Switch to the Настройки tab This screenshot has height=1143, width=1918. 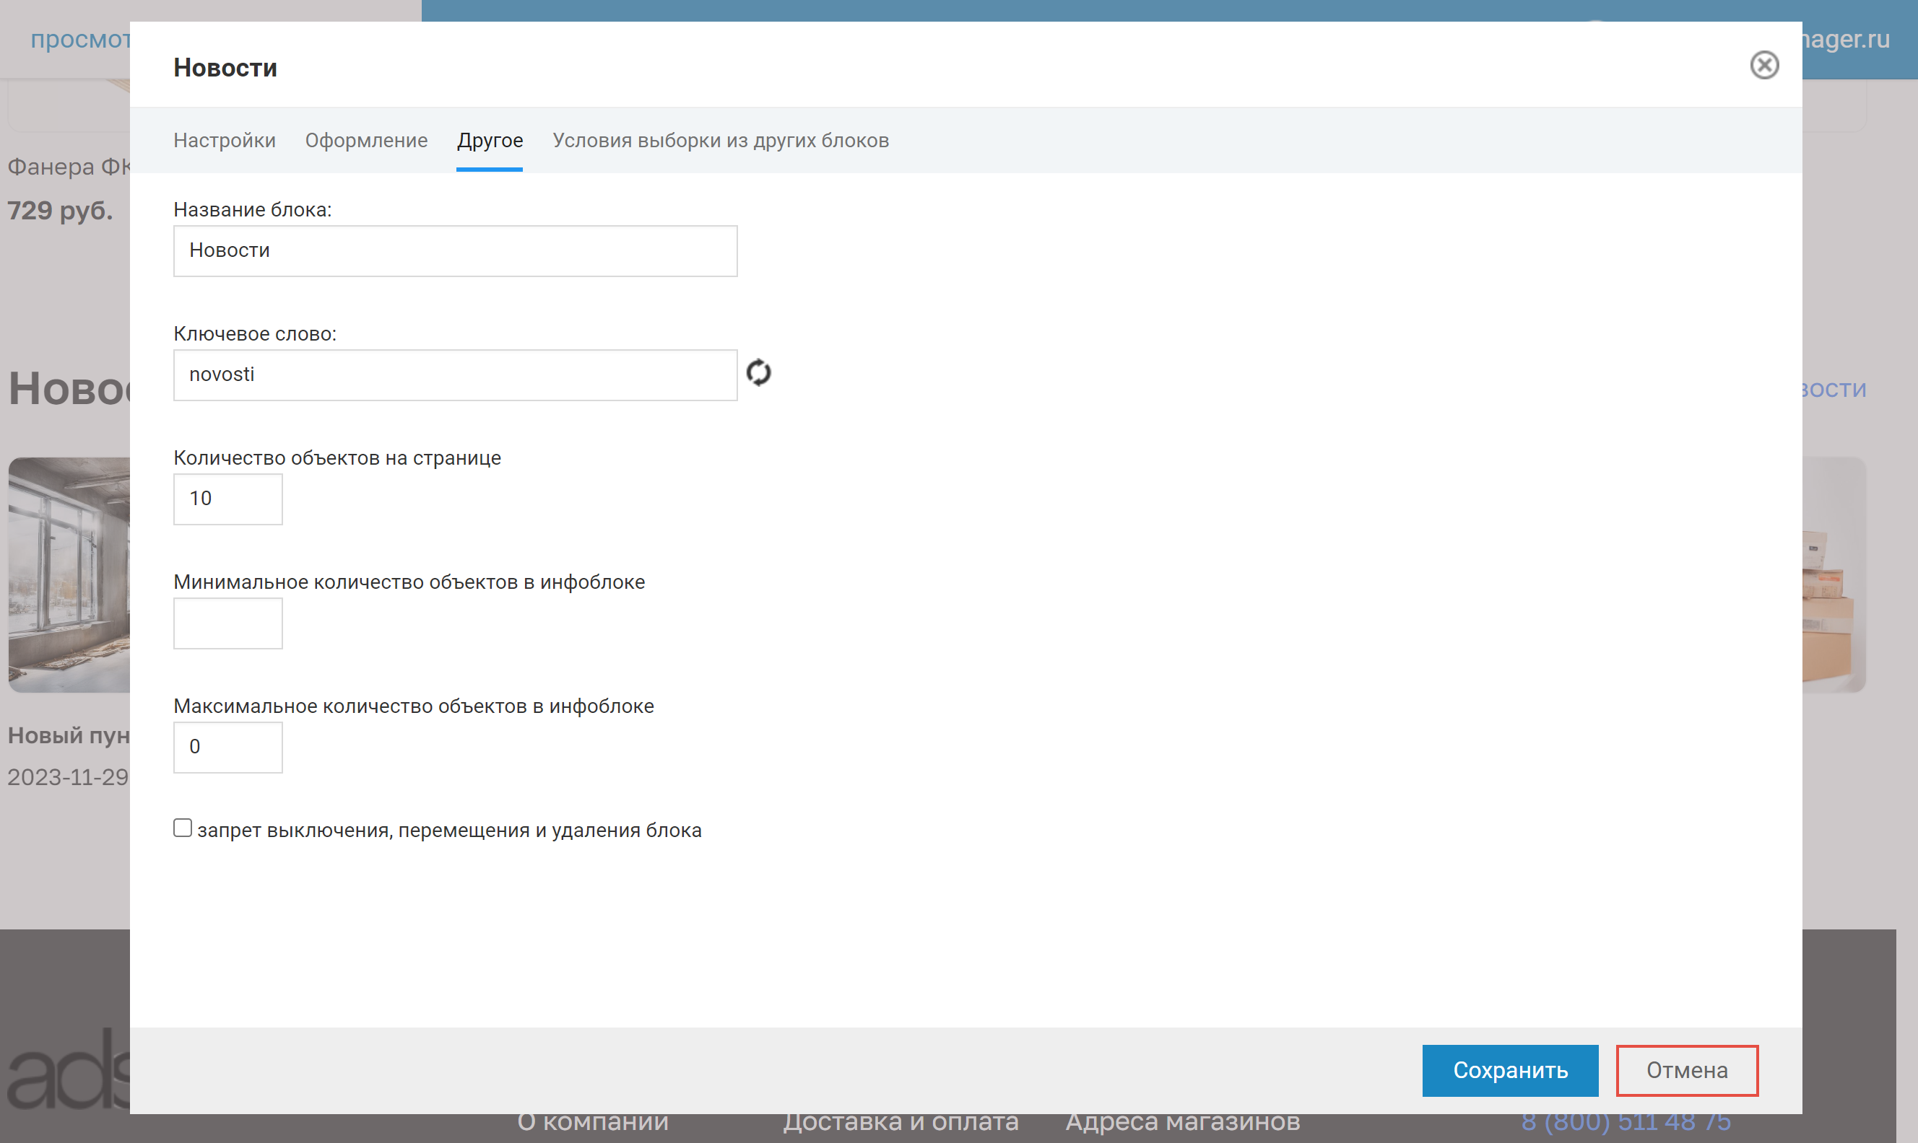(225, 140)
